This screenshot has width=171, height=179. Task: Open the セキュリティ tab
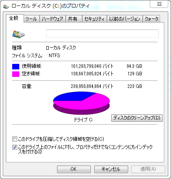click(94, 19)
